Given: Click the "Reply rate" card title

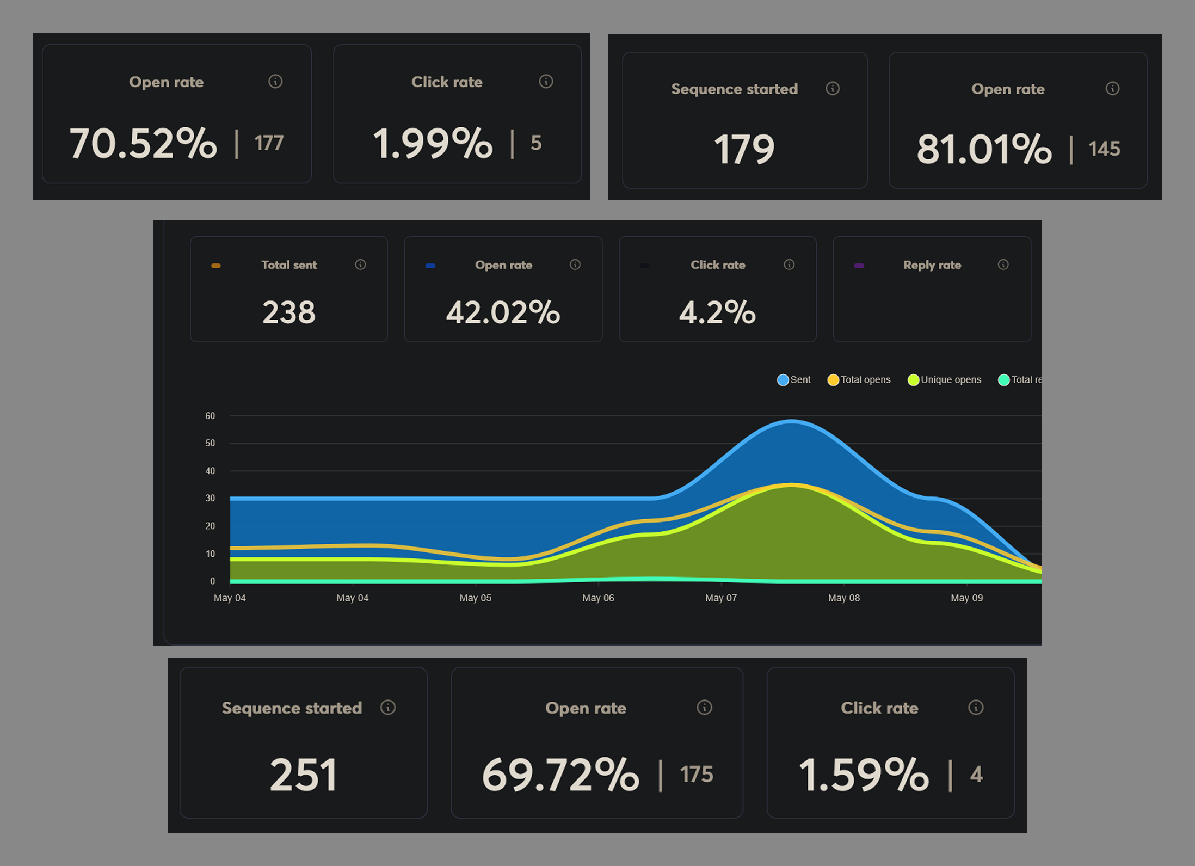Looking at the screenshot, I should pyautogui.click(x=932, y=265).
